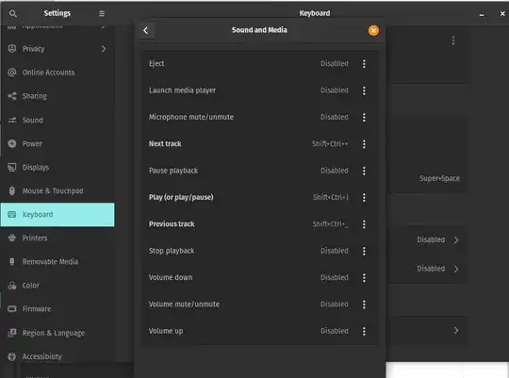The height and width of the screenshot is (378, 509).
Task: Expand the Privacy submenu chevron
Action: point(104,49)
